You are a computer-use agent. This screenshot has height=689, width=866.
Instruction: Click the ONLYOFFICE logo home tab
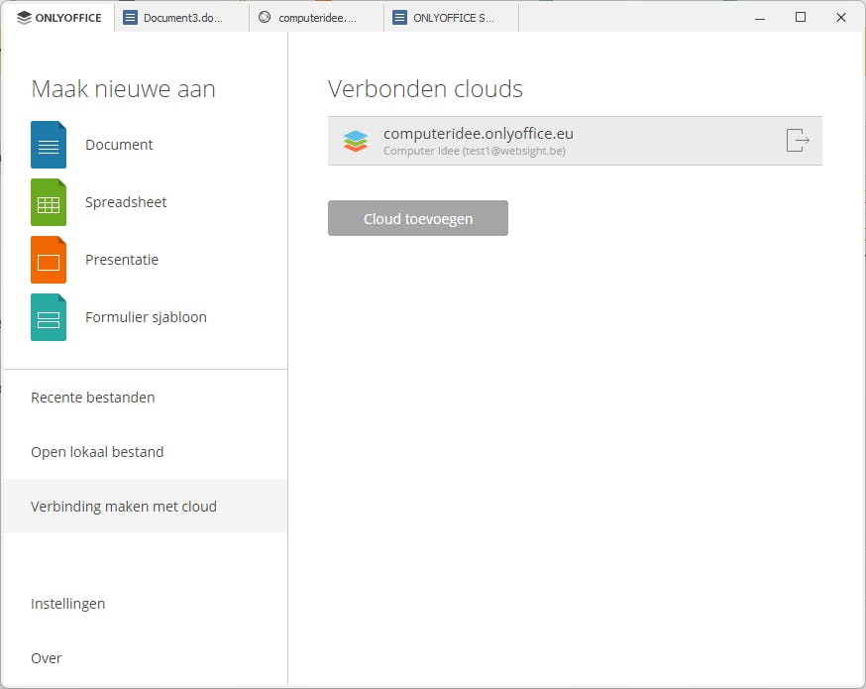(59, 18)
